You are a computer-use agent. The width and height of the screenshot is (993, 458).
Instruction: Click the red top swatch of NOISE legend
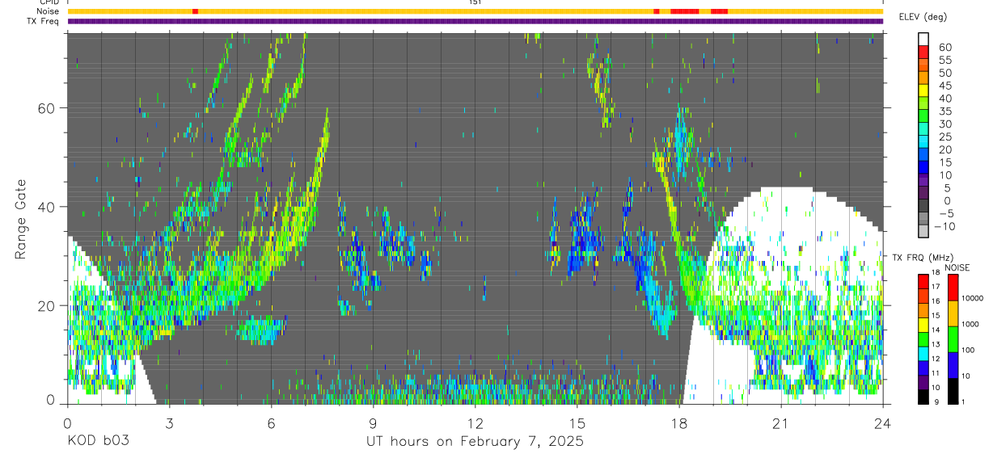pos(953,287)
